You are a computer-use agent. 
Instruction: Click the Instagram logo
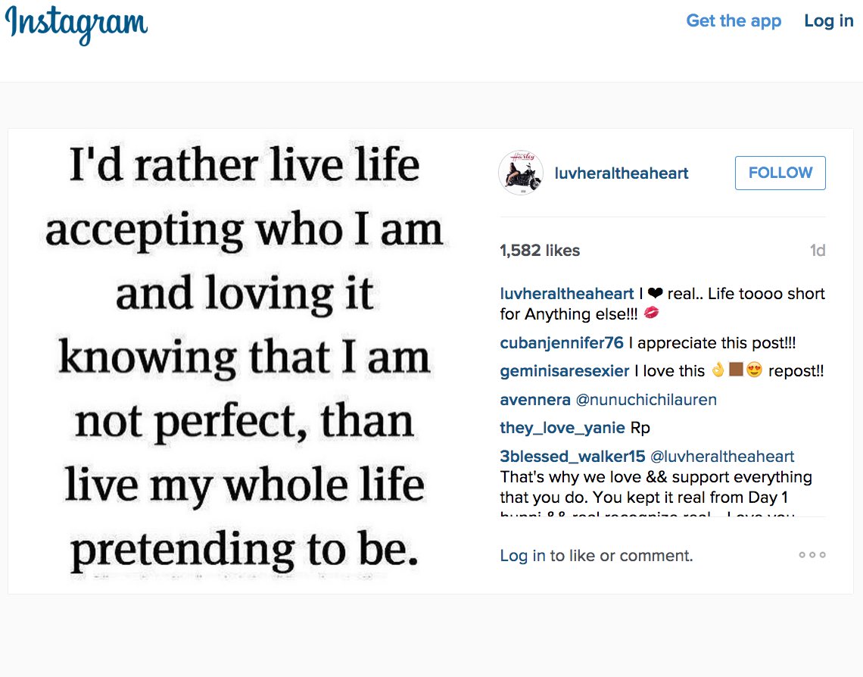tap(76, 23)
